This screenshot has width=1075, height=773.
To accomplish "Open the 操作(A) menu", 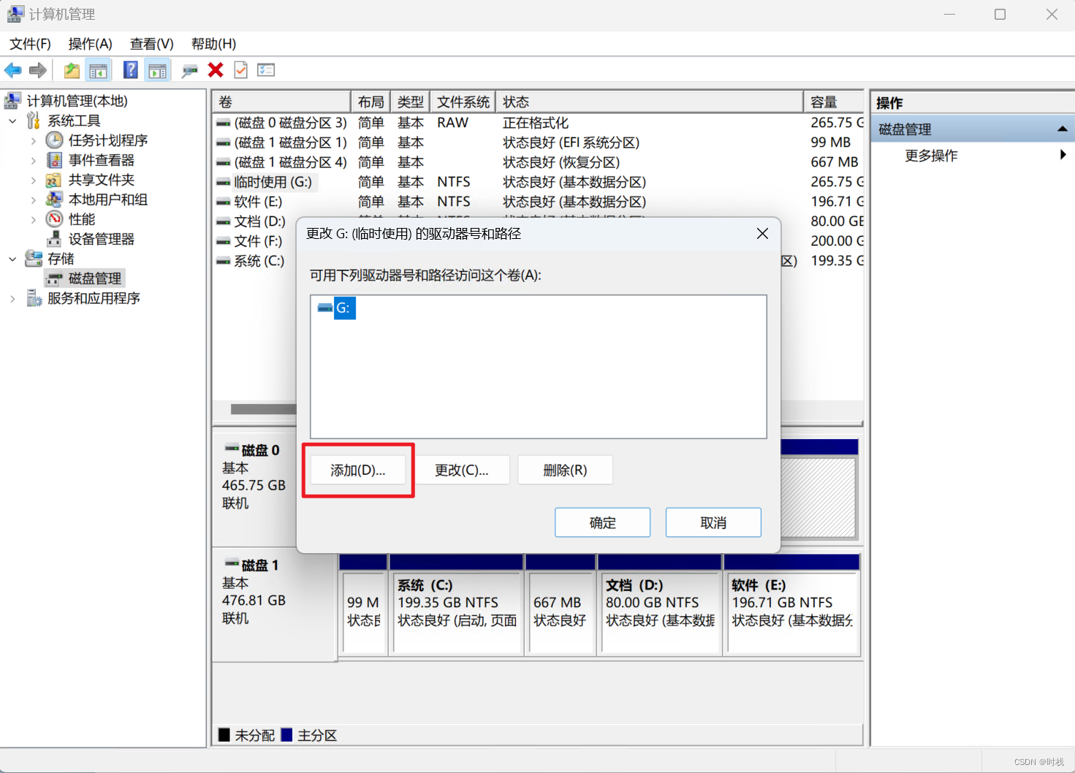I will [91, 44].
